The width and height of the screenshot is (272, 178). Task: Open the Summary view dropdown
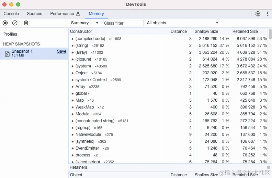click(84, 23)
